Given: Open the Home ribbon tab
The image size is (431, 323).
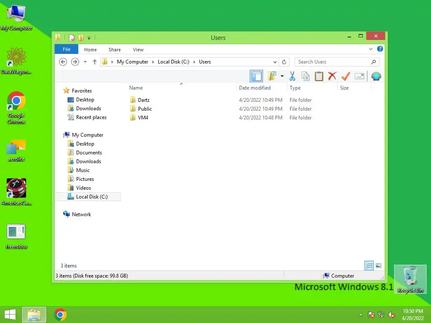Looking at the screenshot, I should click(x=90, y=50).
